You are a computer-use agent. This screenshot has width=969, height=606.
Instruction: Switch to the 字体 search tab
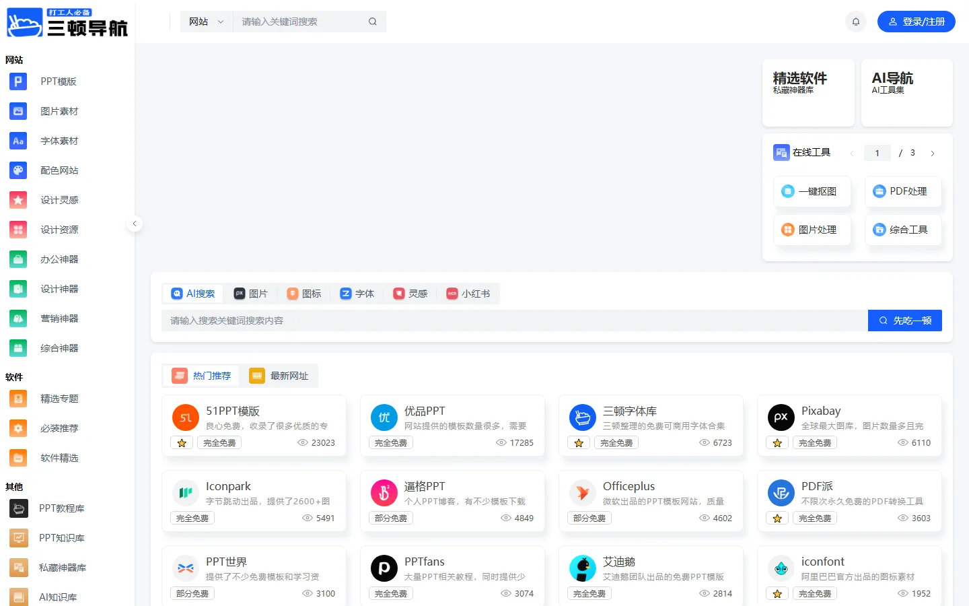click(x=357, y=294)
